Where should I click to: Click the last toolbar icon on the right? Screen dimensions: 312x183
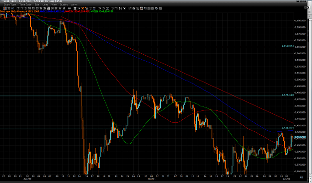click(x=160, y=8)
